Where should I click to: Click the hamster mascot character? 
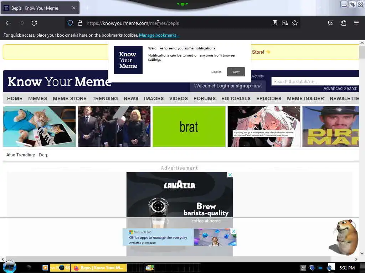pos(345,237)
